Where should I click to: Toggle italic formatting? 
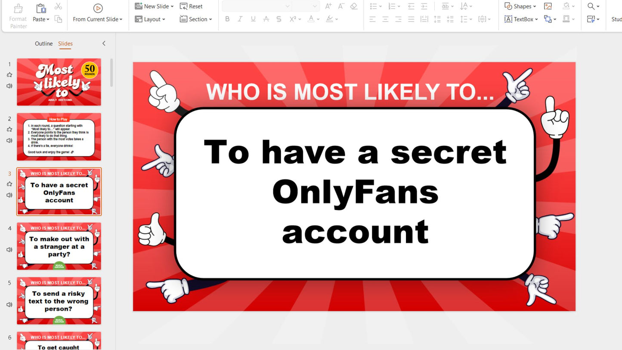click(240, 19)
